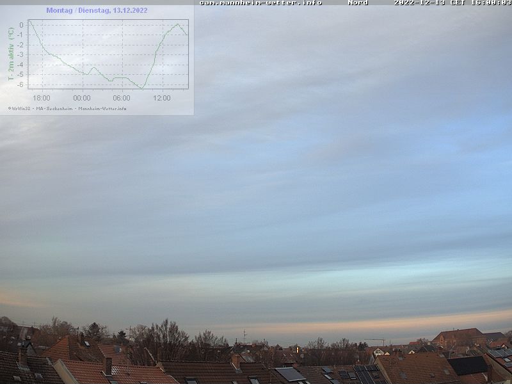Click the chimney on the left red roof
Viewport: 512px width, 384px height.
pyautogui.click(x=108, y=365)
